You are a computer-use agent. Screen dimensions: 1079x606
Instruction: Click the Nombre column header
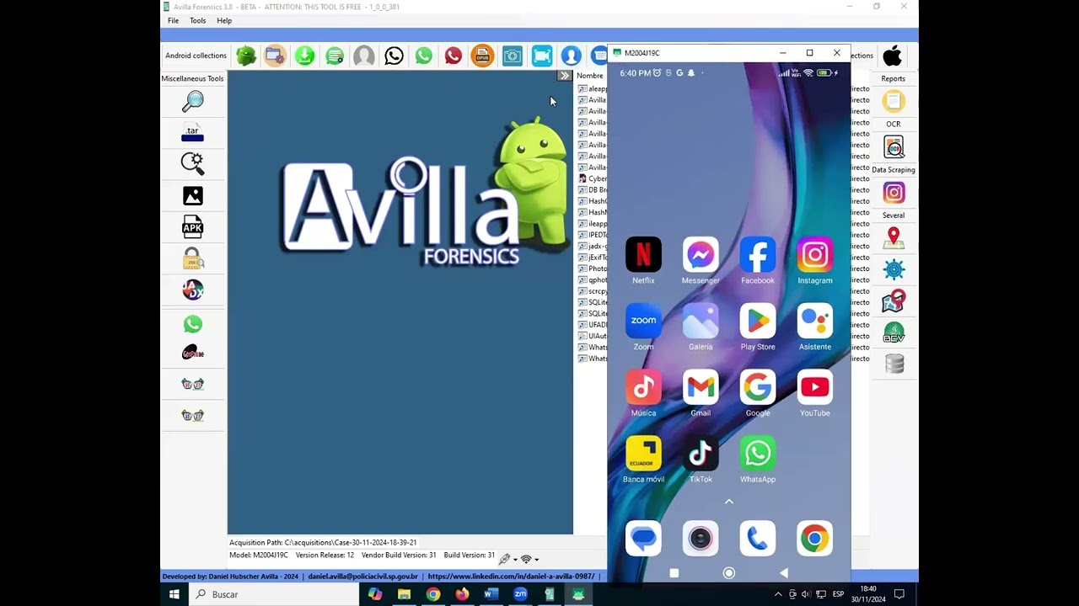590,76
